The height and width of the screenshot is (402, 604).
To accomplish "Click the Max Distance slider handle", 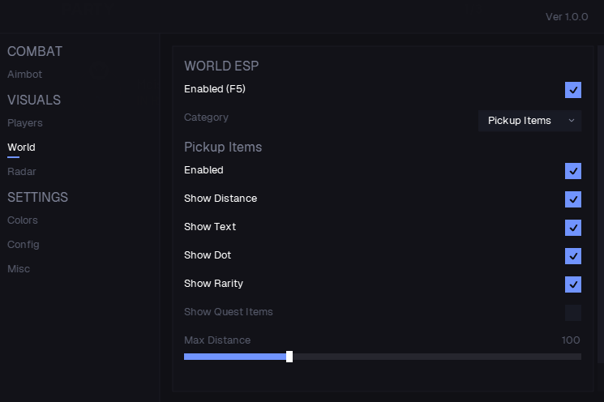I will coord(289,357).
